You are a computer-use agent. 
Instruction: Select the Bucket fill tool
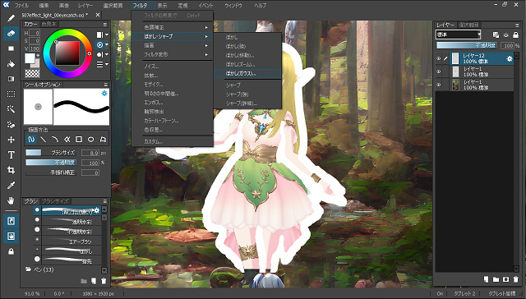pos(11,64)
